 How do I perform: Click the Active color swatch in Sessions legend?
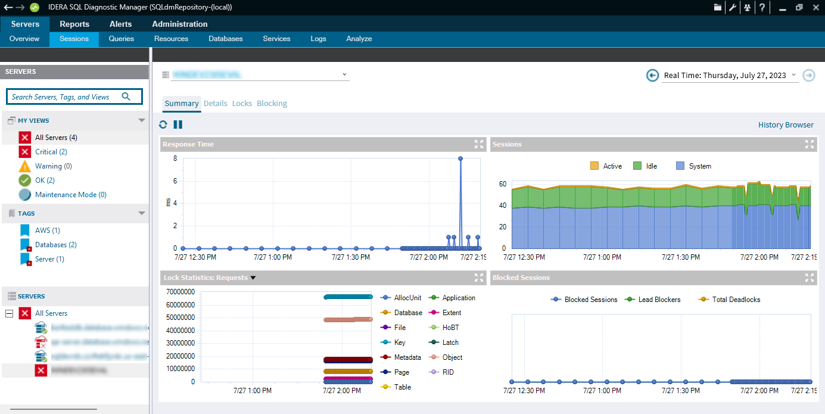pos(594,166)
